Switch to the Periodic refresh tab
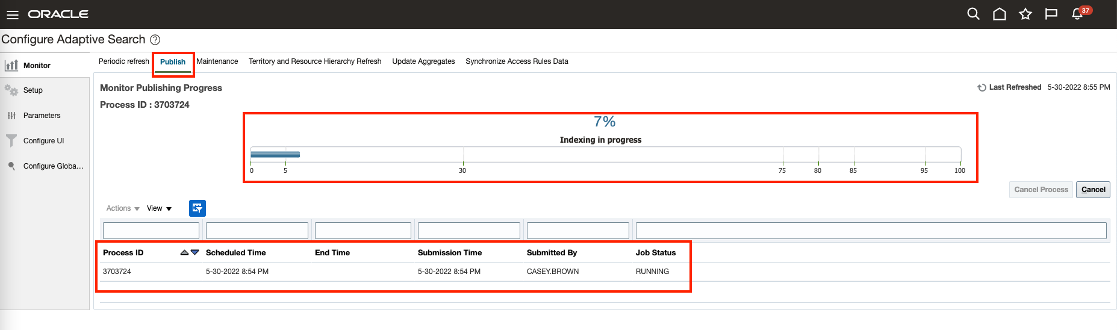1117x330 pixels. pos(123,61)
